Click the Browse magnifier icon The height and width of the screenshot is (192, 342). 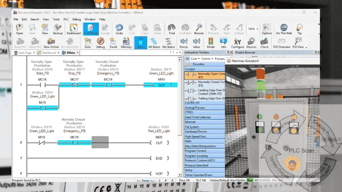click(199, 29)
